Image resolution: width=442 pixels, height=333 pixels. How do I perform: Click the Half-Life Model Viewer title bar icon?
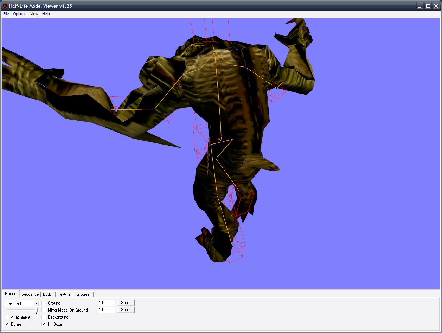click(x=5, y=6)
